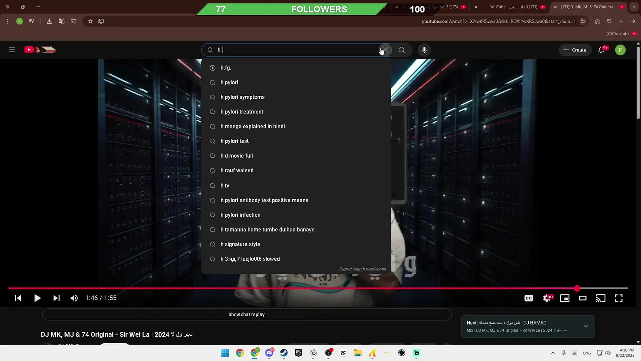Click the progress bar scrubber handle
The width and height of the screenshot is (641, 361).
coord(577,288)
